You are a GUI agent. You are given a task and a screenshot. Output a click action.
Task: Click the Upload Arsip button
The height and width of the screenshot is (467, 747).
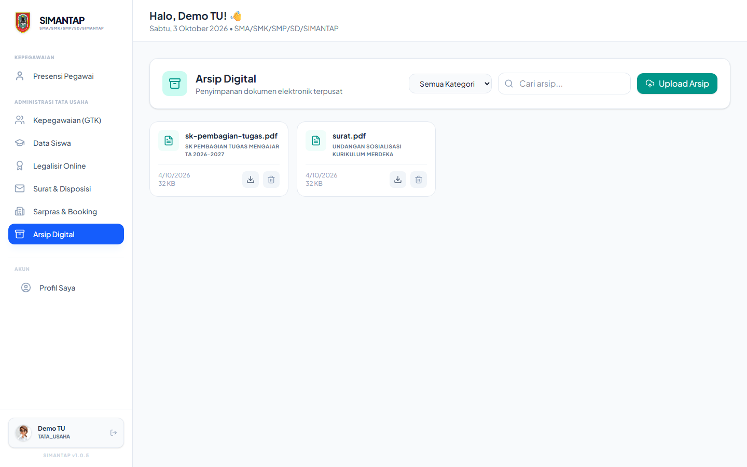click(x=677, y=84)
